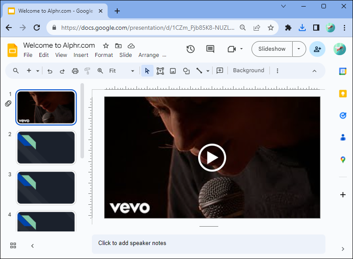Open the comments history icon
The image size is (353, 259).
[x=210, y=49]
